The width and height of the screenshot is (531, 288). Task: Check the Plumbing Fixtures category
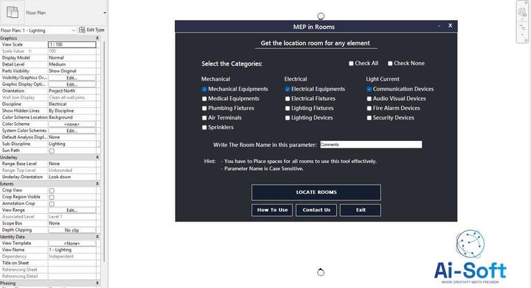(x=204, y=108)
